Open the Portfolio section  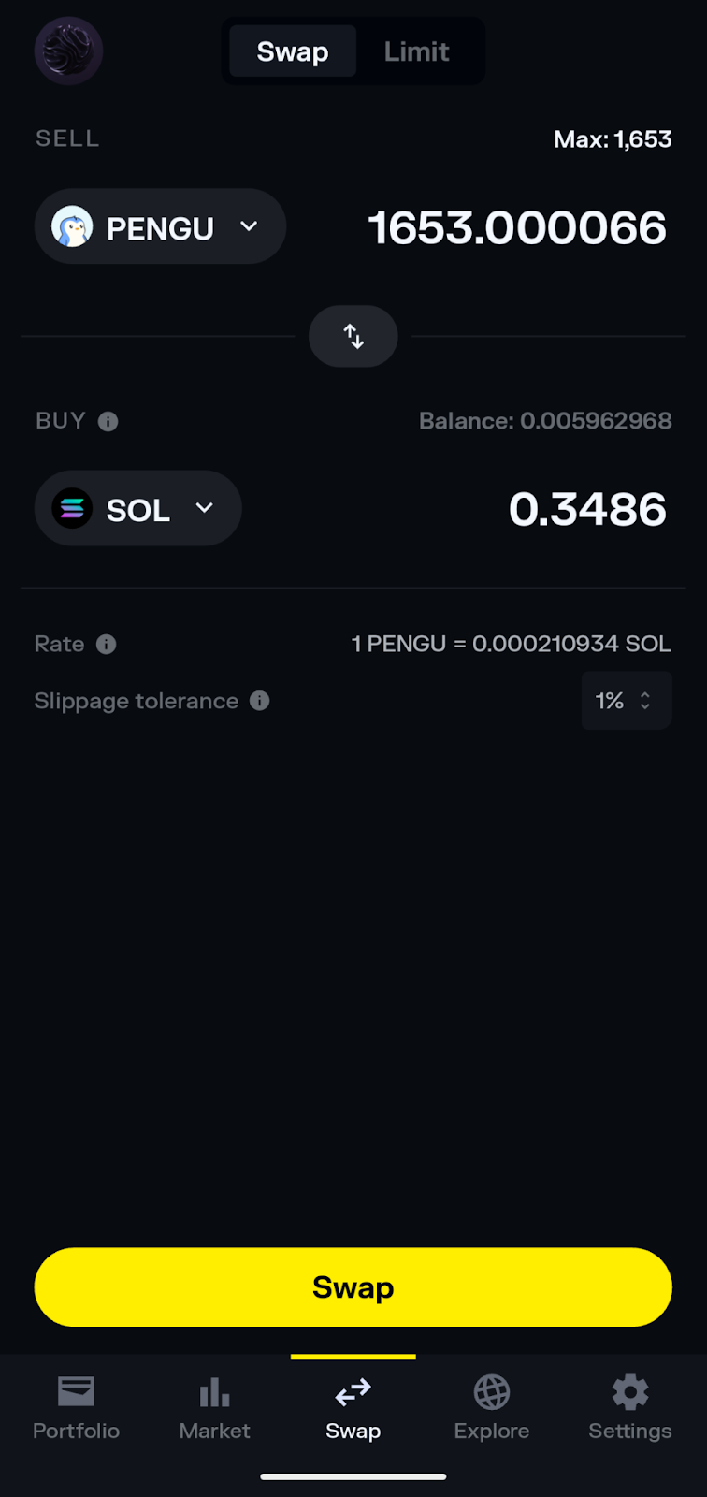point(76,1407)
